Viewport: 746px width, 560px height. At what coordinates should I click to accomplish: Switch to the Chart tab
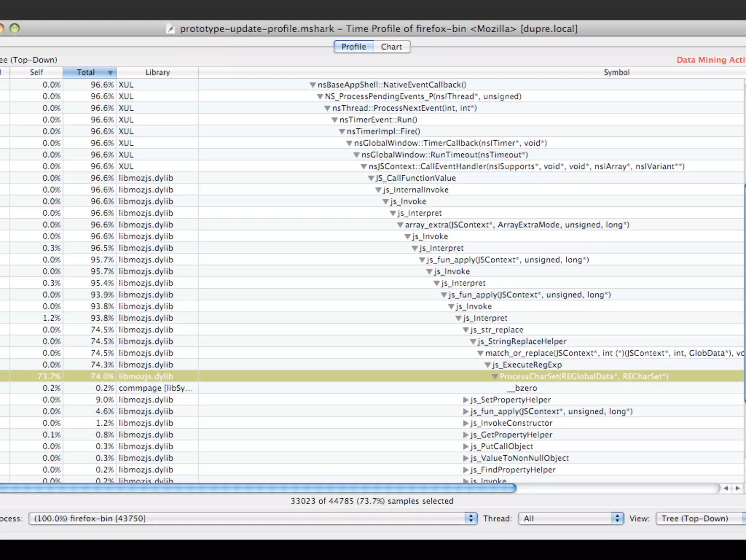click(391, 47)
